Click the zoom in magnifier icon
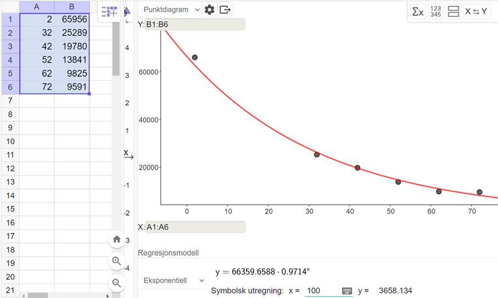 point(116,261)
